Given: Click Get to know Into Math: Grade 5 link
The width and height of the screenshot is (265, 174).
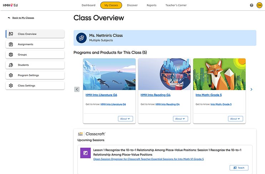Looking at the screenshot, I should [221, 104].
